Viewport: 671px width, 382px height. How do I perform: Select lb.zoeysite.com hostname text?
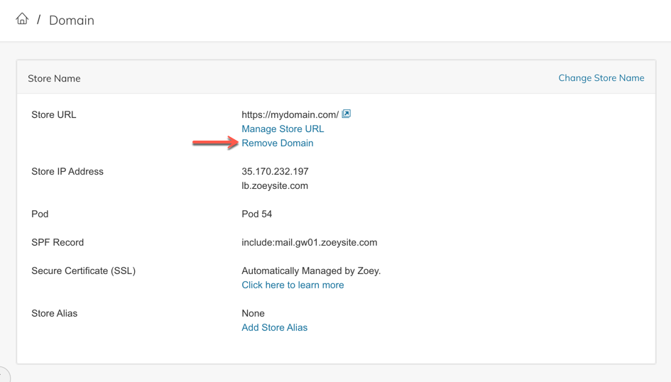275,185
